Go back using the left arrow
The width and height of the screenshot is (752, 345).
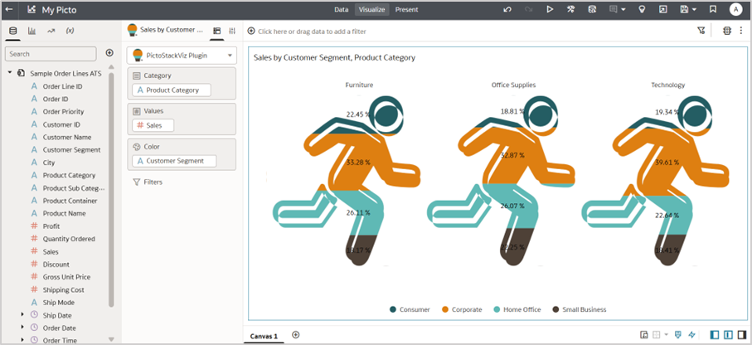coord(11,9)
